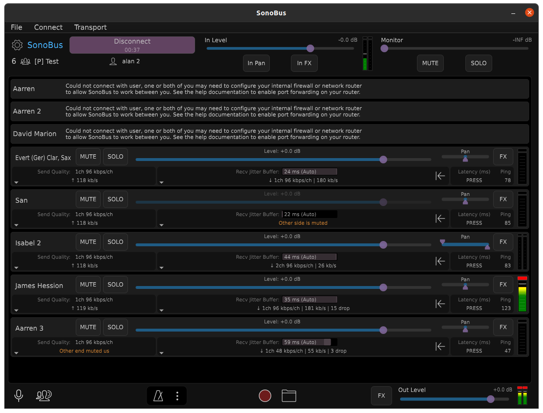This screenshot has height=413, width=543.
Task: Click the Disconnect button
Action: click(x=132, y=45)
